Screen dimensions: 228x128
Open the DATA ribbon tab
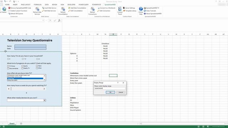click(47, 5)
